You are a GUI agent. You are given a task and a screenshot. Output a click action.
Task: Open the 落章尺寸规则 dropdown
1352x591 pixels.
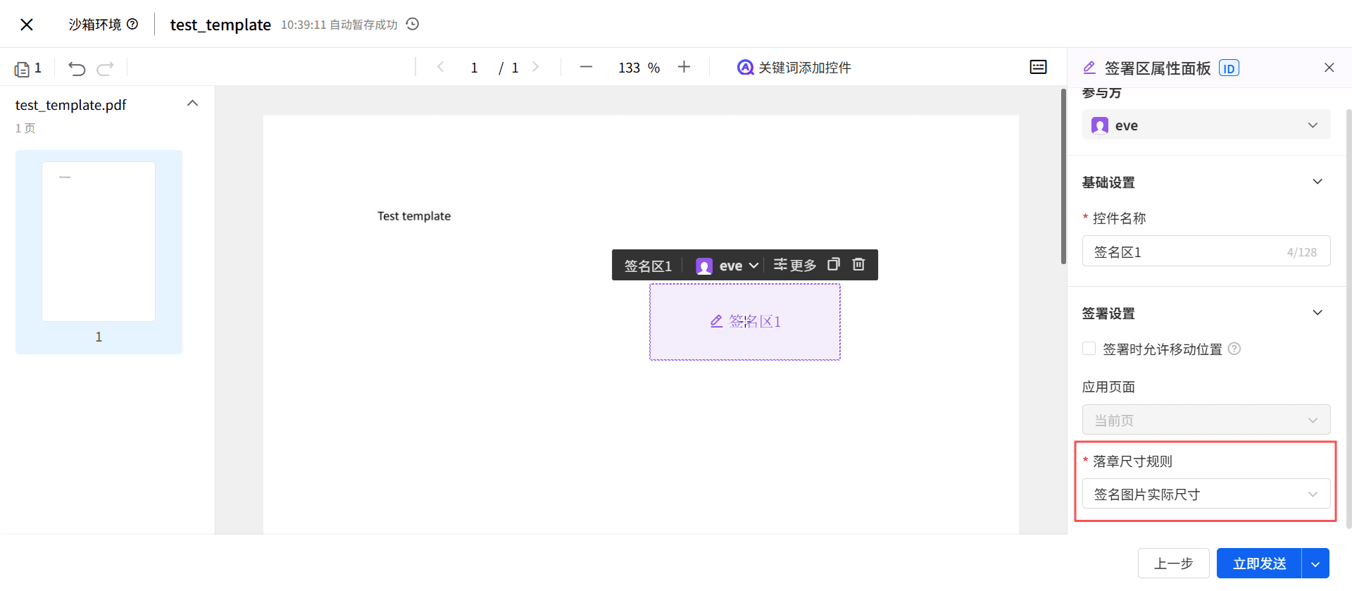1206,494
